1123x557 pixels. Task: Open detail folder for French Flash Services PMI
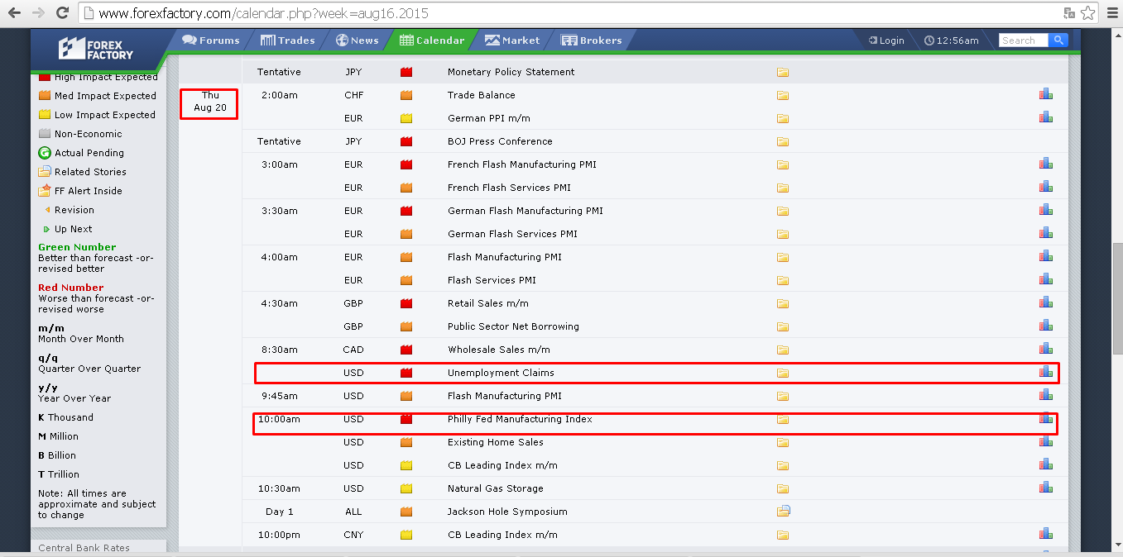(x=782, y=188)
